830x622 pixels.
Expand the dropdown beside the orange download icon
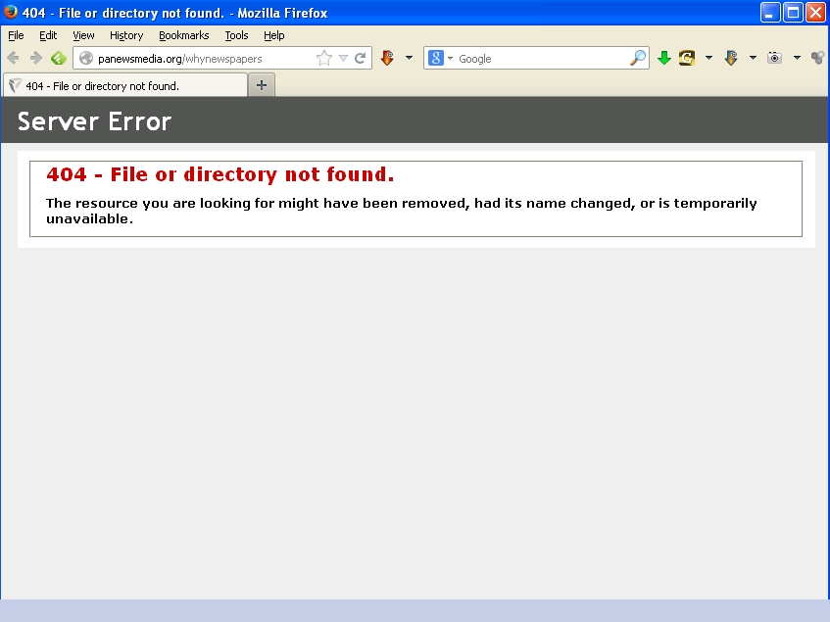[753, 58]
